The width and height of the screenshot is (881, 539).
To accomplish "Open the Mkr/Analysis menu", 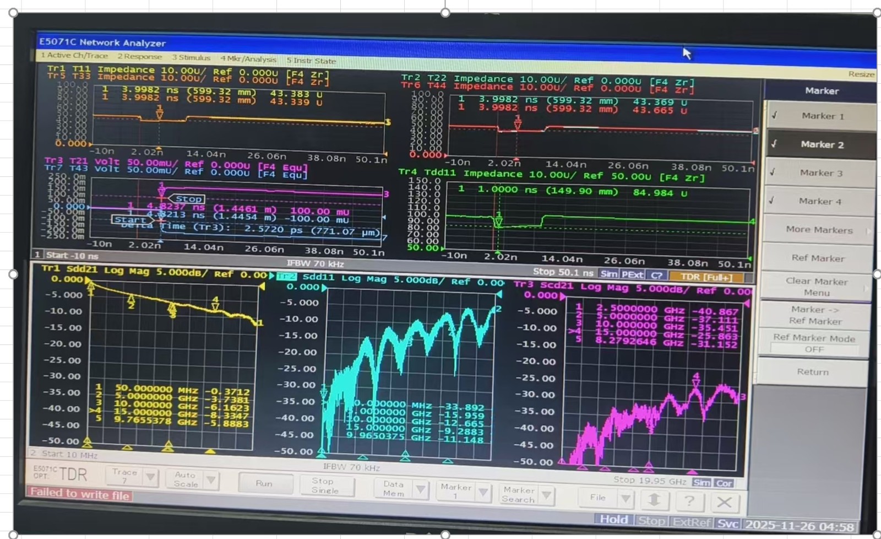I will (x=248, y=59).
